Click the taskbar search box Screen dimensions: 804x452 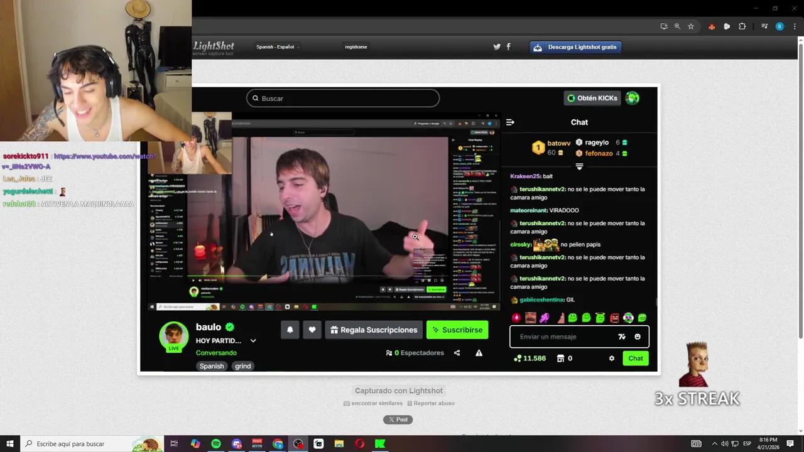[92, 444]
